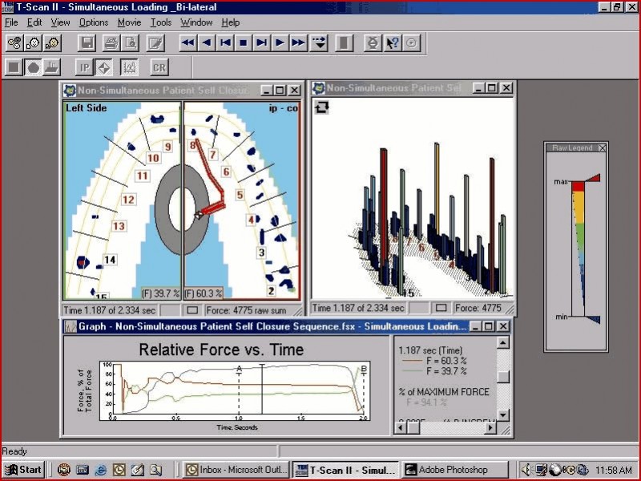This screenshot has height=481, width=641.
Task: Toggle the IP toolbar button
Action: 85,67
